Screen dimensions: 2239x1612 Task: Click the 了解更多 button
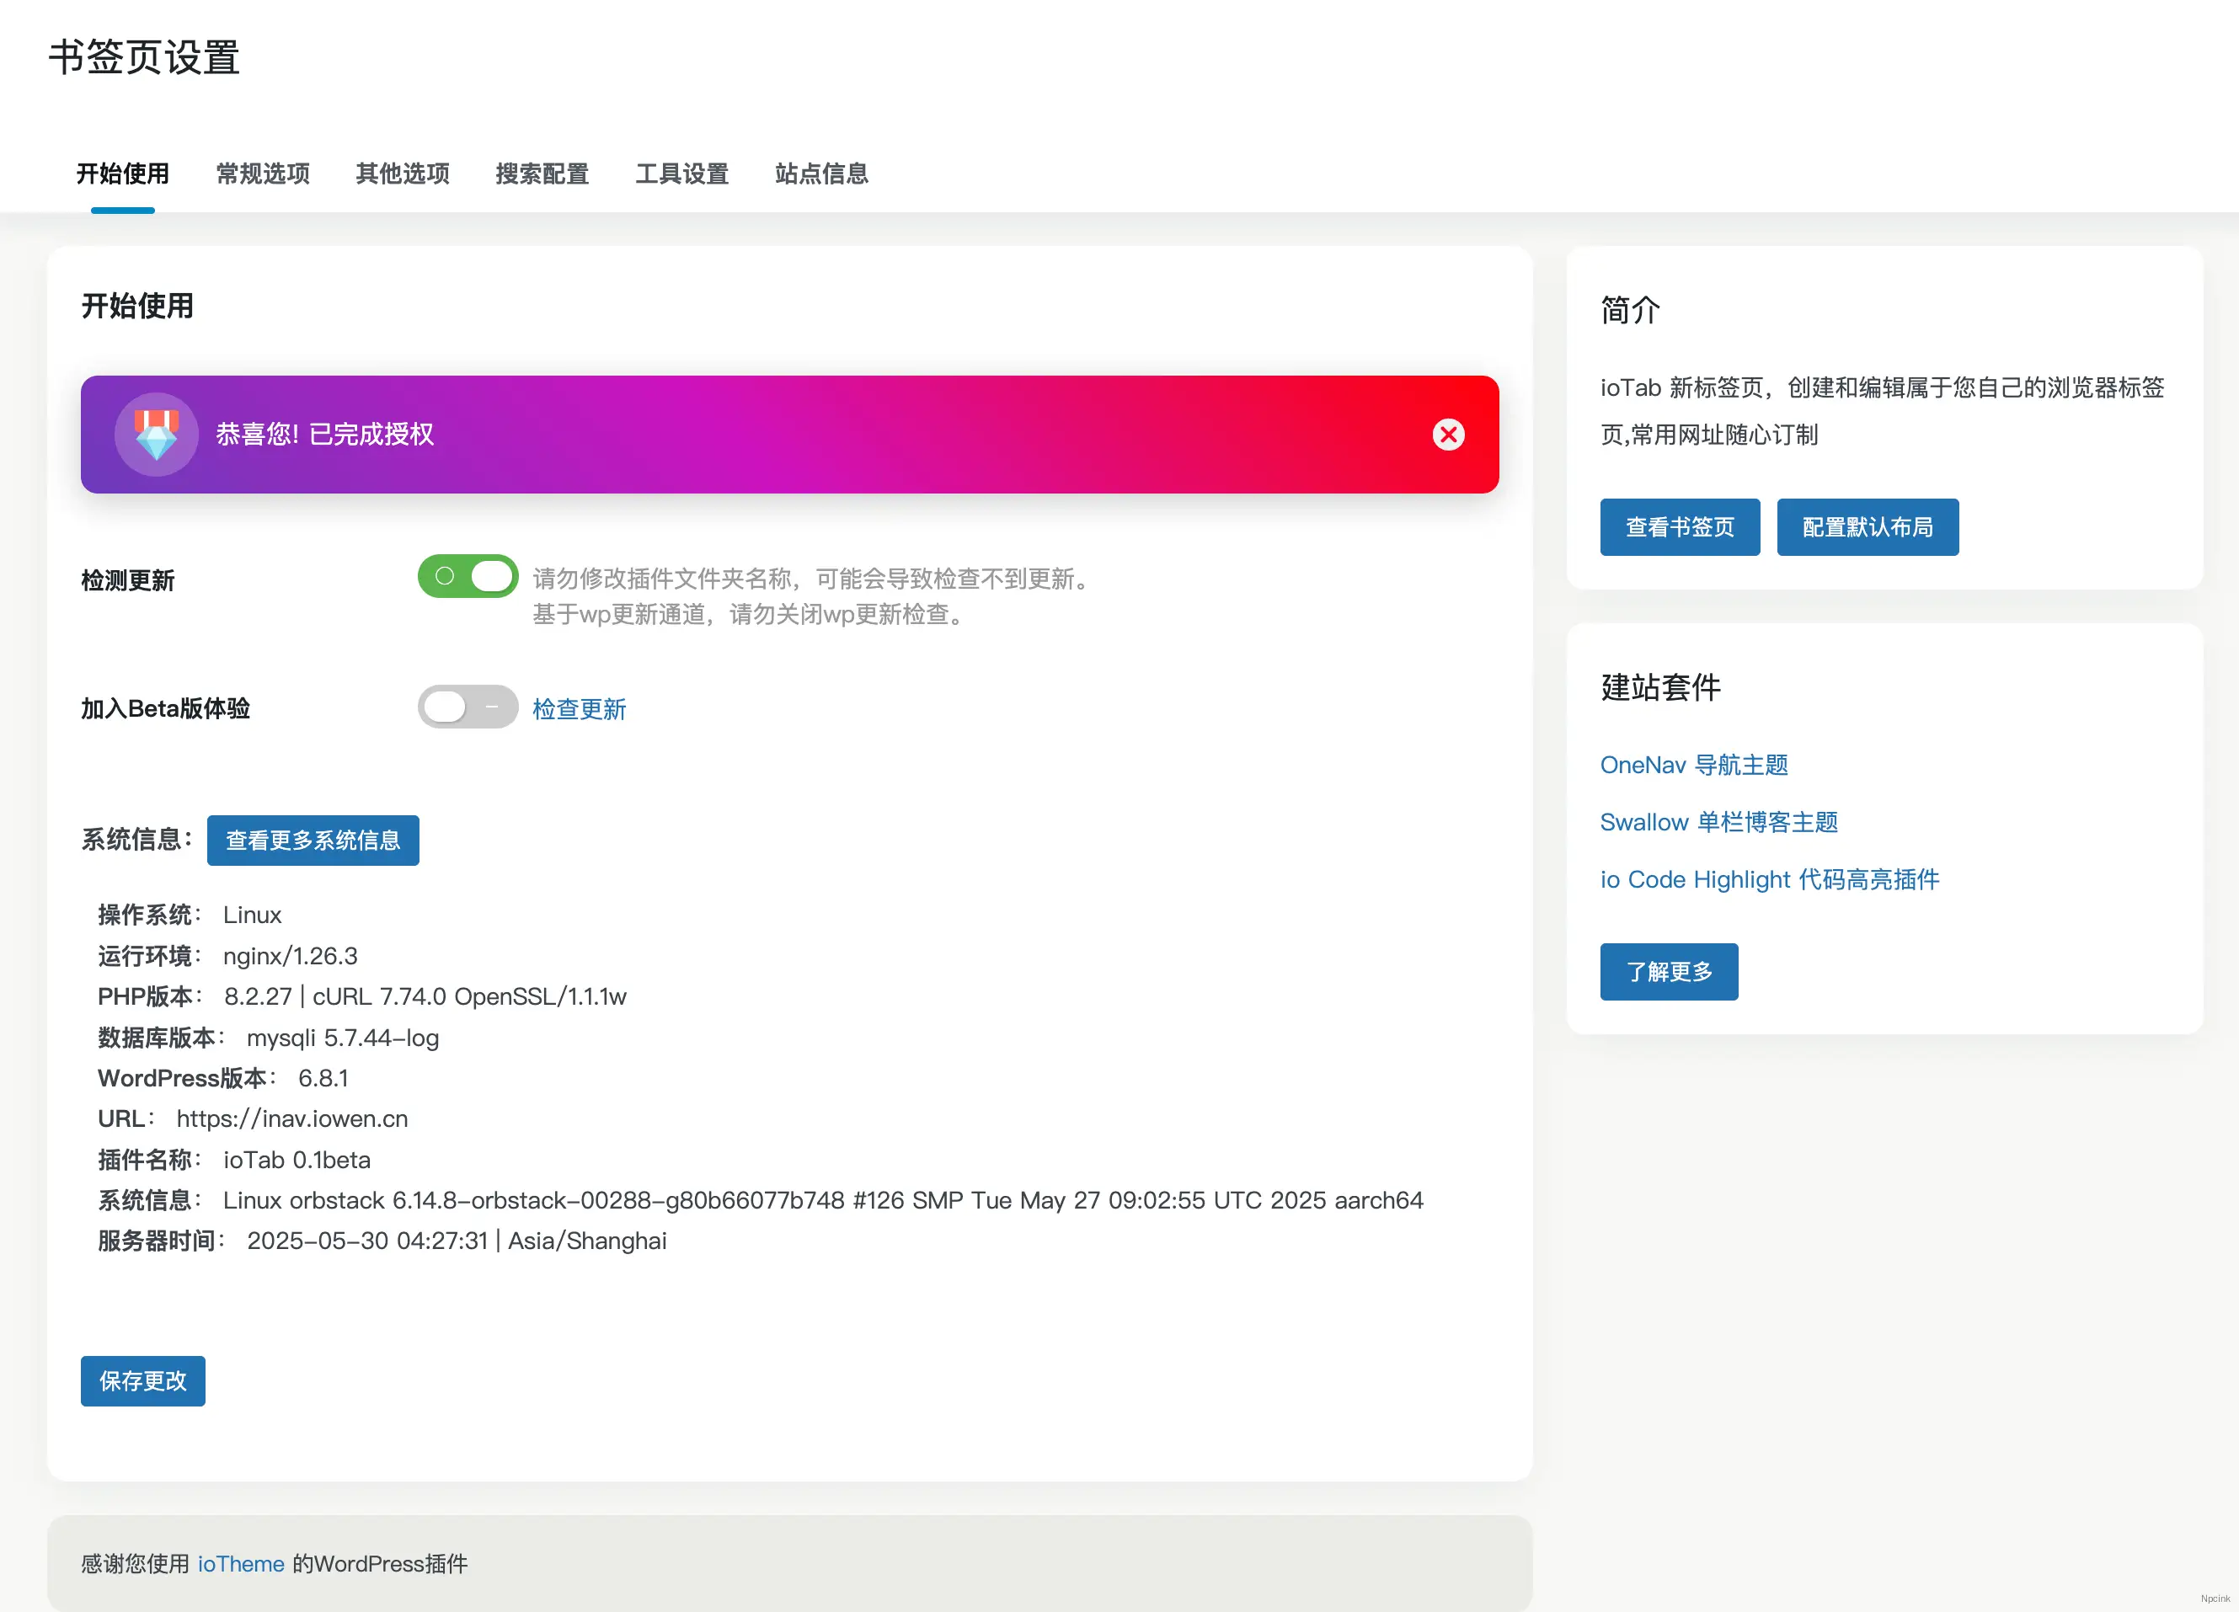(1669, 971)
